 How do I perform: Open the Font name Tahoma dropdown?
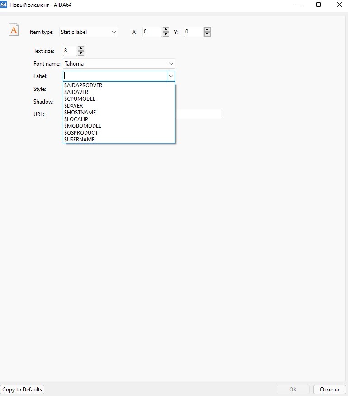coord(119,64)
